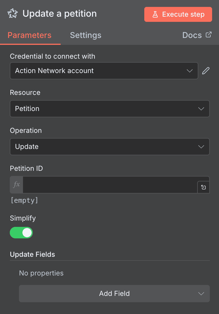The image size is (219, 314).
Task: Click the pencil icon to edit credential
Action: [x=206, y=71]
